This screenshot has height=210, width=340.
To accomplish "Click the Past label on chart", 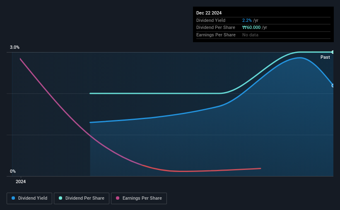I will (325, 57).
